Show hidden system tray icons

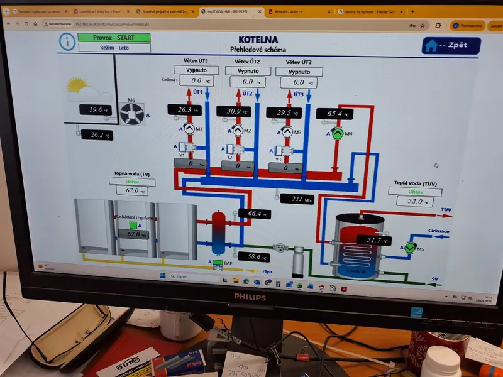coord(446,297)
